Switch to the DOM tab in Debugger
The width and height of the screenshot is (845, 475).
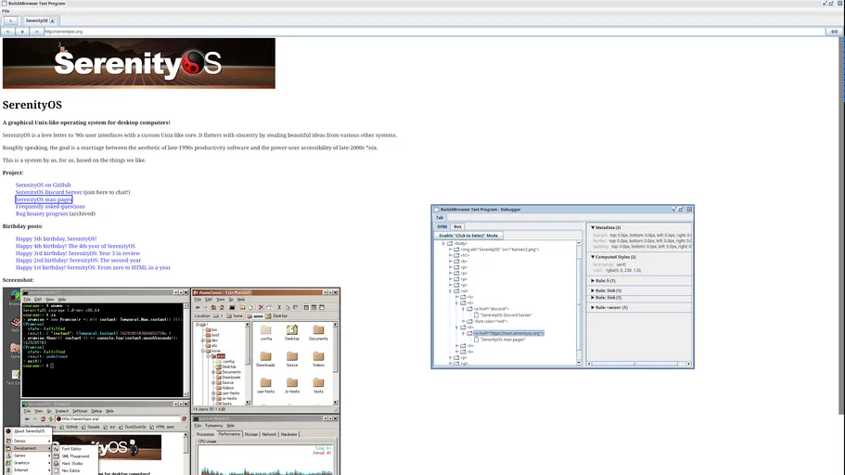tap(442, 226)
